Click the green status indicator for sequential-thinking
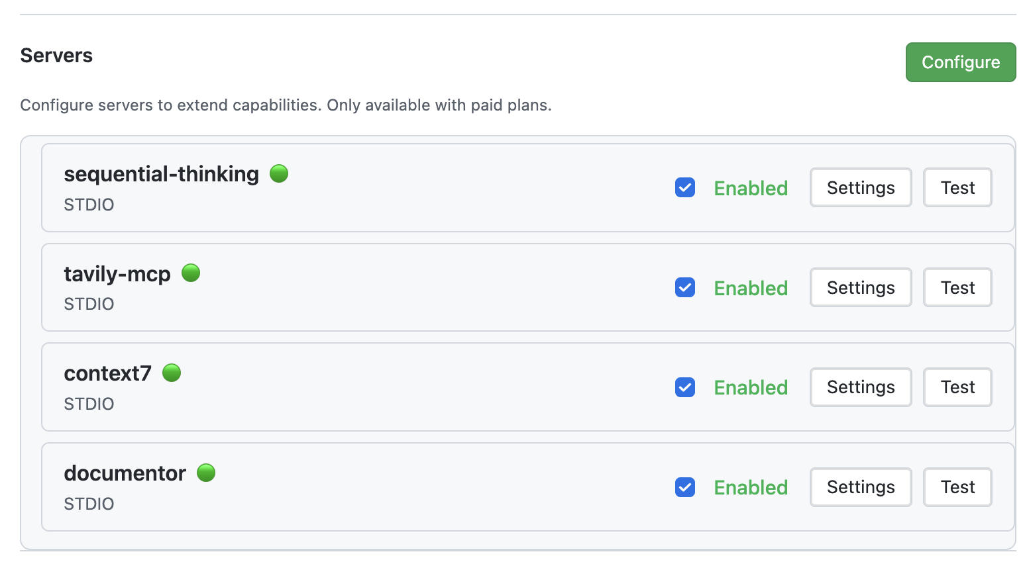Image resolution: width=1027 pixels, height=564 pixels. tap(279, 173)
